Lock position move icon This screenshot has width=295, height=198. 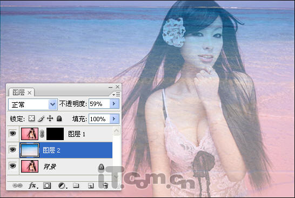point(50,118)
